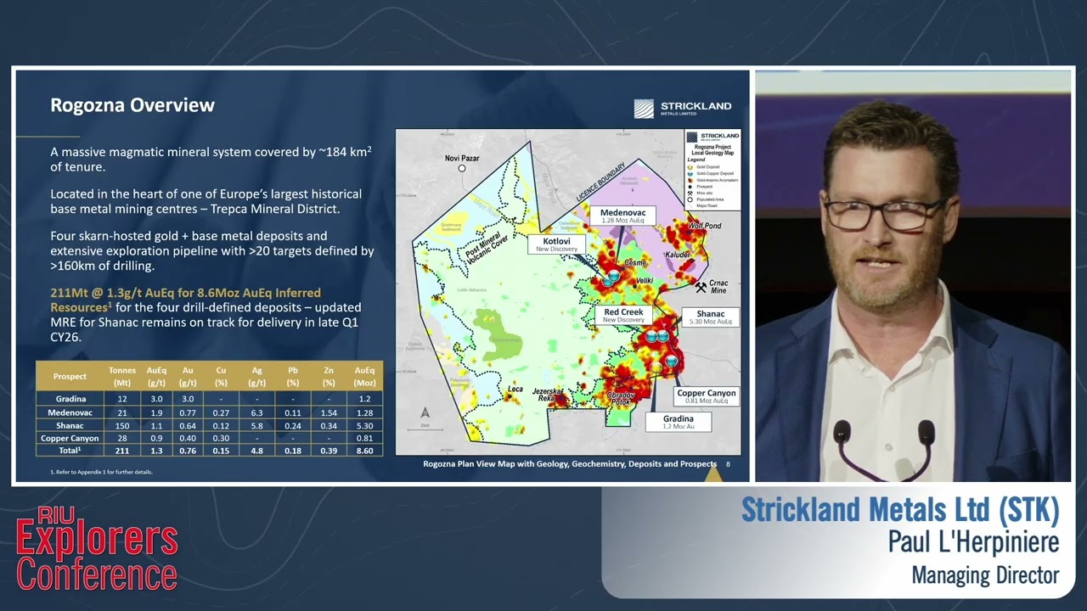Viewport: 1087px width, 611px height.
Task: Click the "Rogozna Overview" slide title
Action: (x=132, y=105)
